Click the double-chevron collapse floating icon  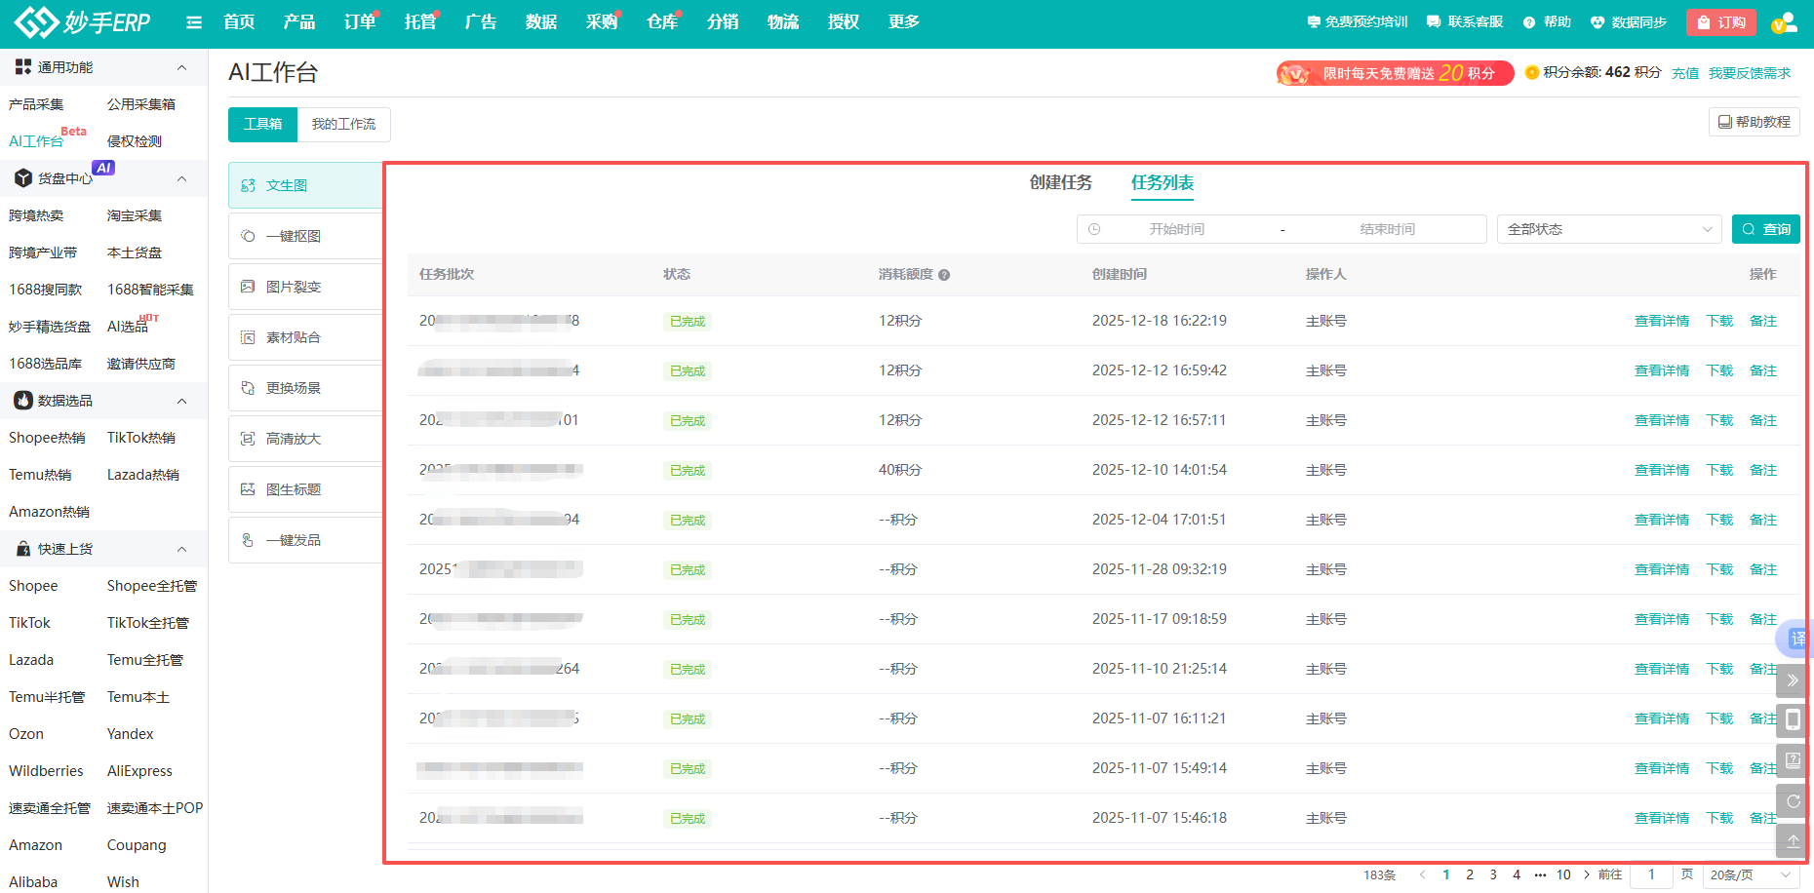tap(1793, 680)
